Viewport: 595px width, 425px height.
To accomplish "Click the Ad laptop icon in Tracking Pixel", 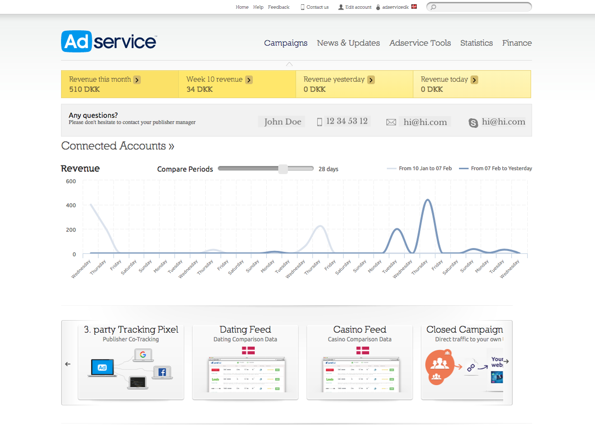I will [102, 368].
